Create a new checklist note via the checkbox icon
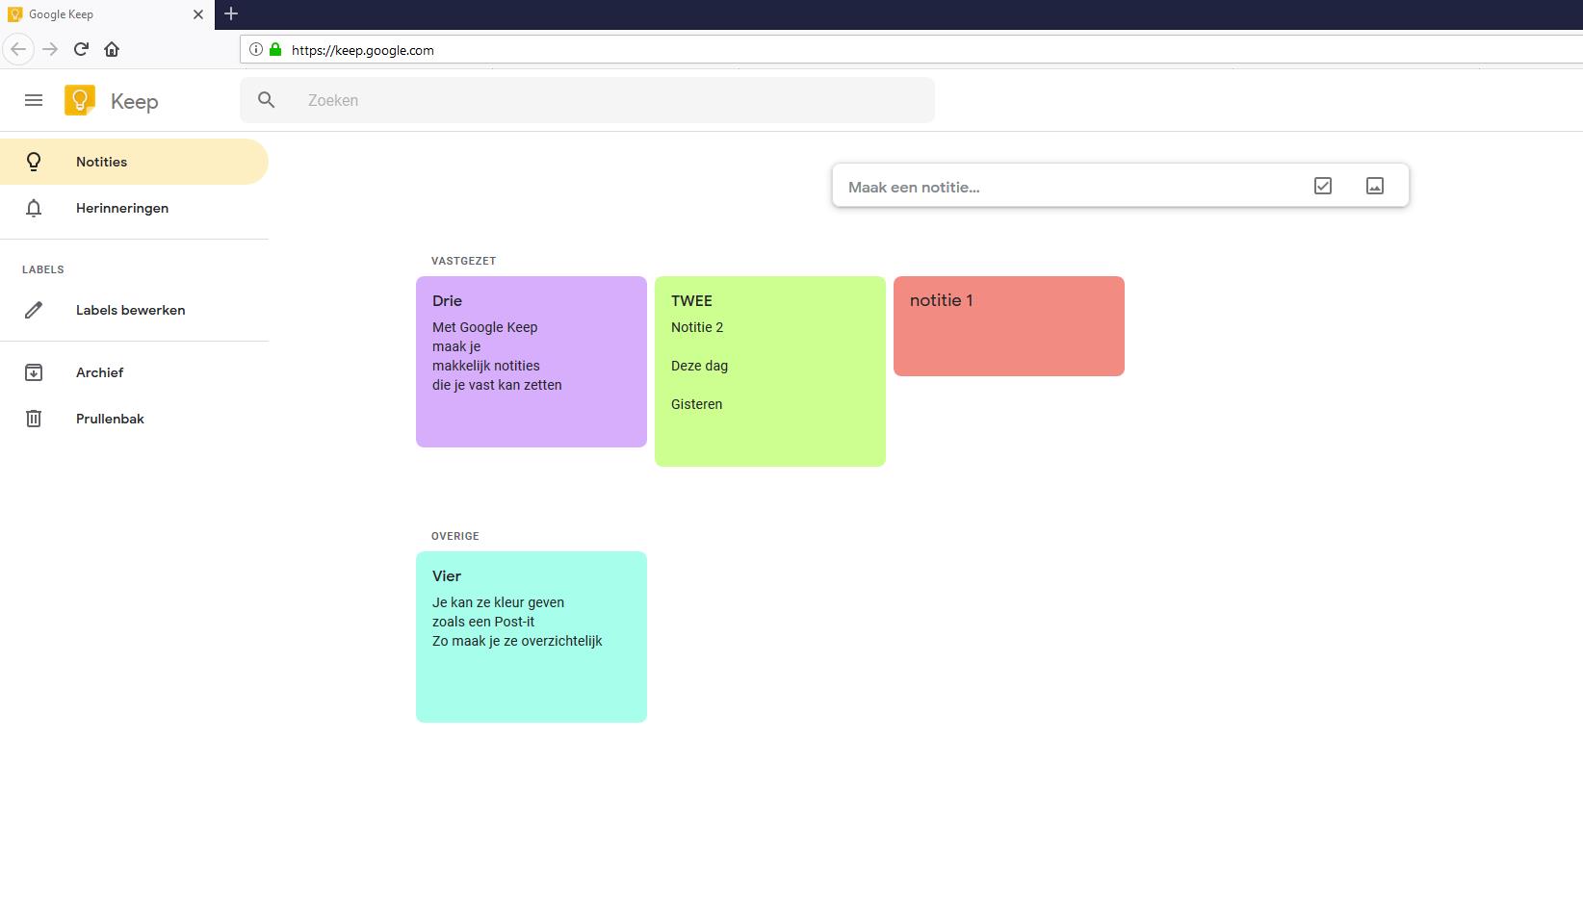1583x918 pixels. coord(1323,185)
